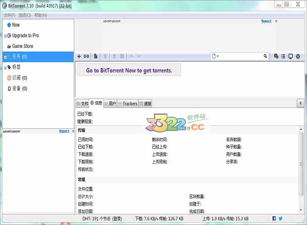Close the top advertisement
Viewport: 307px width, 225px height.
[x=276, y=21]
